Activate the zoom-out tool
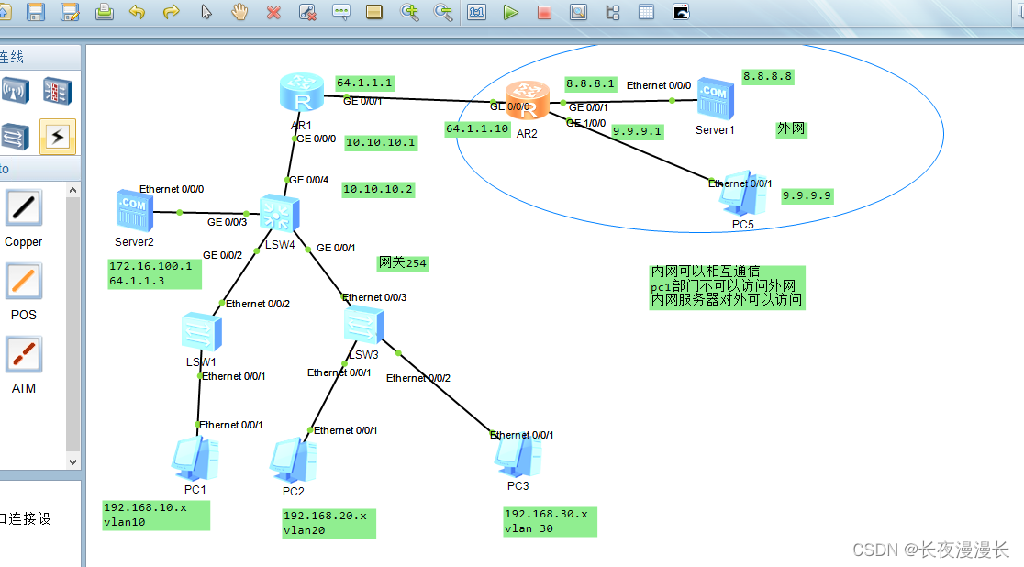Screen dimensions: 1024x567 (442, 12)
